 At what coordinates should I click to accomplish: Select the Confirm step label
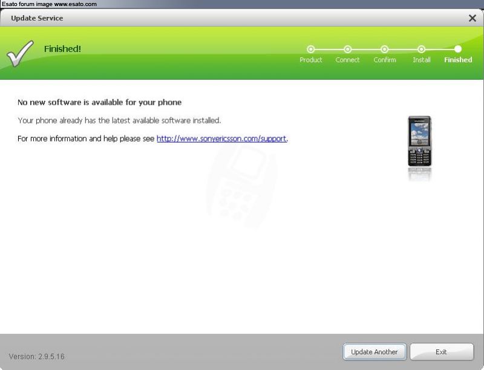(x=385, y=60)
